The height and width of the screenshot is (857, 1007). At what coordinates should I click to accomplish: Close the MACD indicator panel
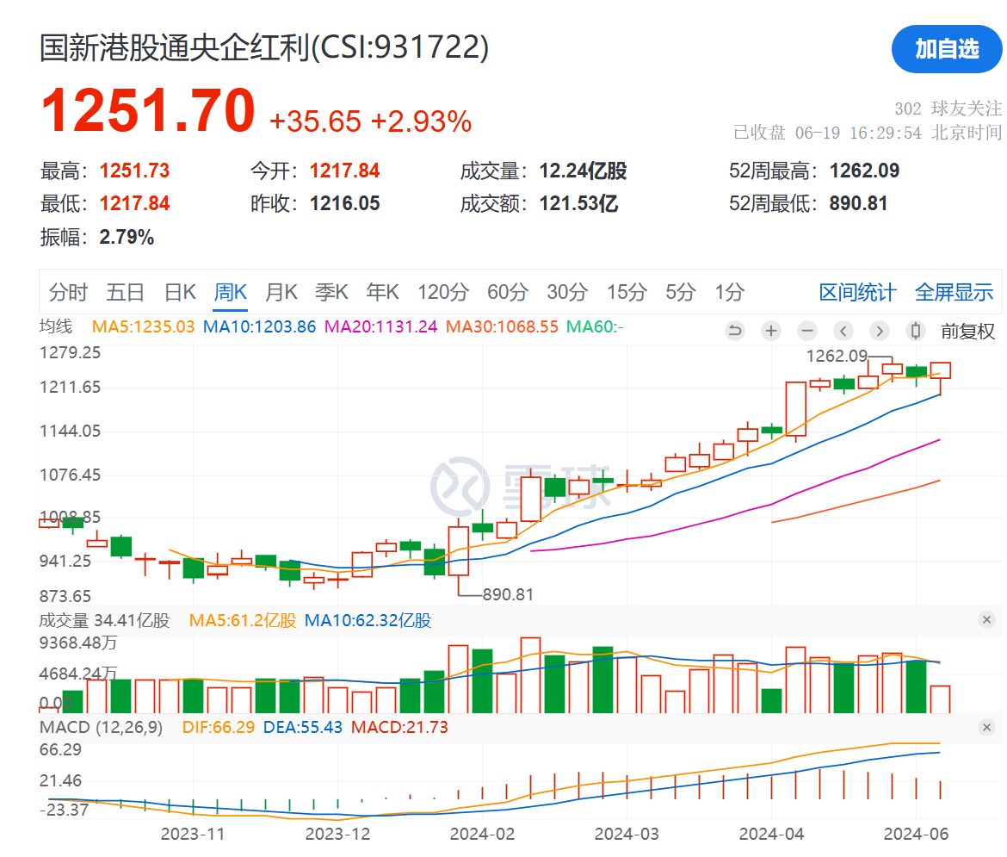[x=986, y=728]
